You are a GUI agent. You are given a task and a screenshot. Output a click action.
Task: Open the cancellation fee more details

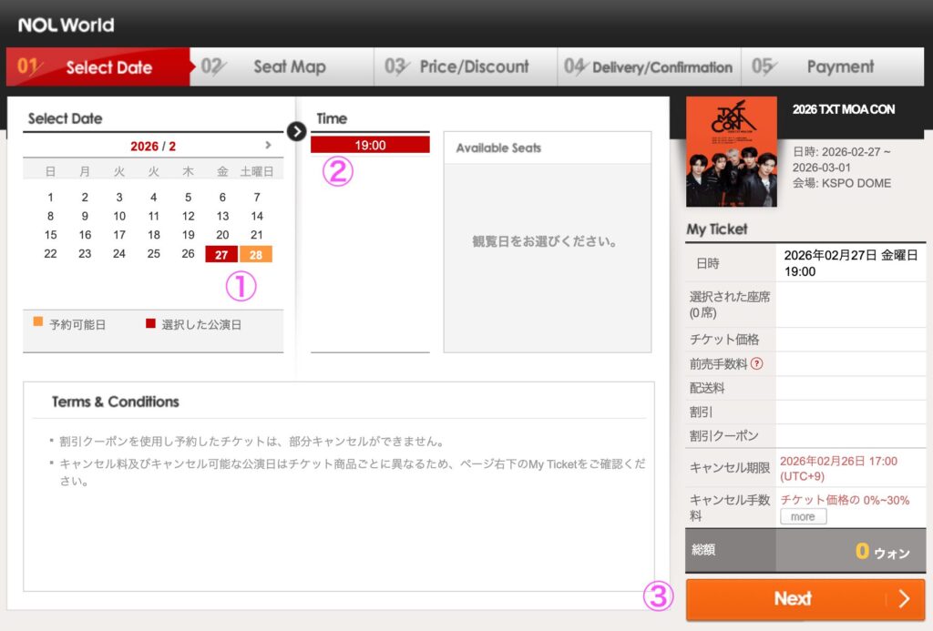pyautogui.click(x=803, y=516)
